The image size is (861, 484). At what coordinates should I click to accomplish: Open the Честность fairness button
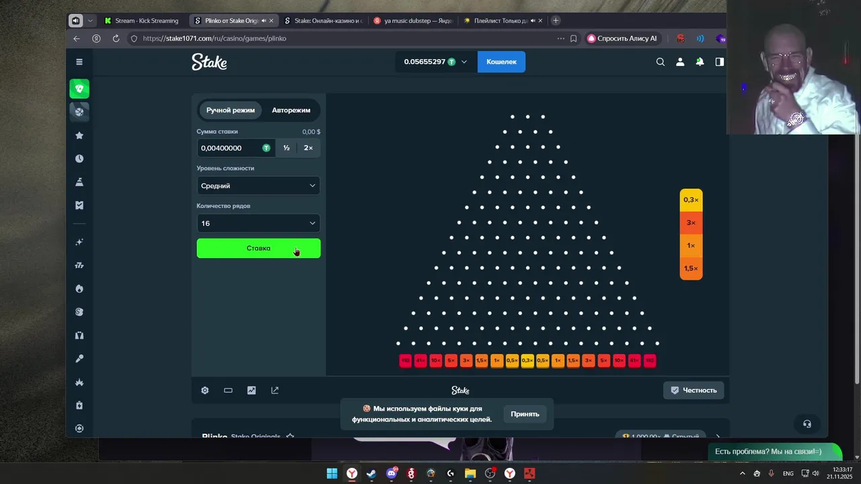(694, 390)
